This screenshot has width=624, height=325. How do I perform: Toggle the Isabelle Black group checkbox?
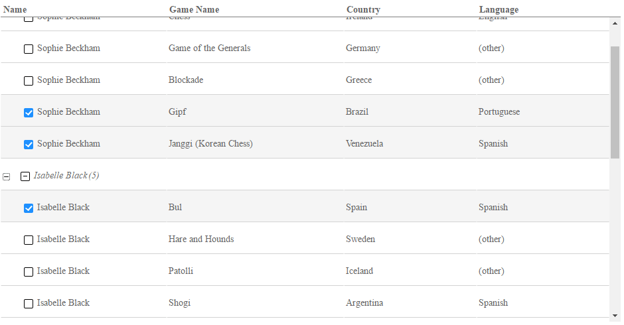click(25, 176)
